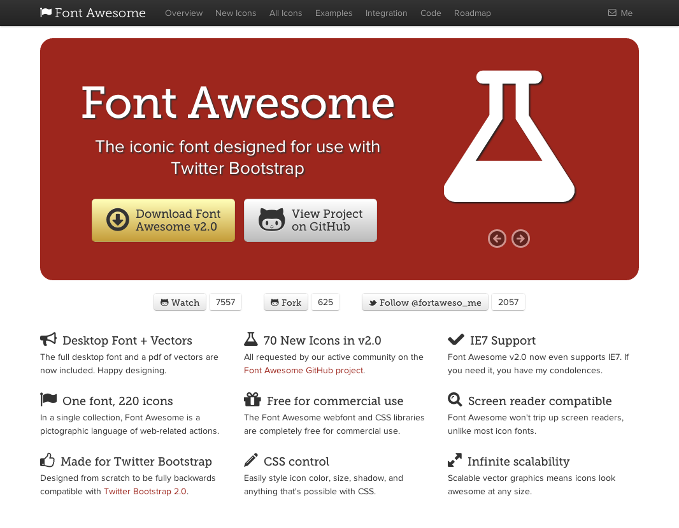Click the IE7 Support heading
The image size is (679, 528).
point(503,341)
